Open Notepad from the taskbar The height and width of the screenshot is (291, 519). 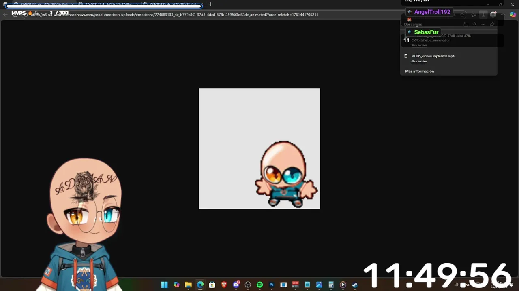307,285
